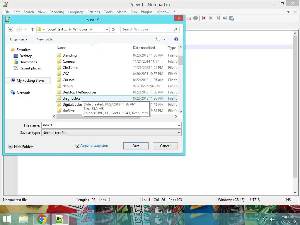Open the Settings menu

[94, 12]
